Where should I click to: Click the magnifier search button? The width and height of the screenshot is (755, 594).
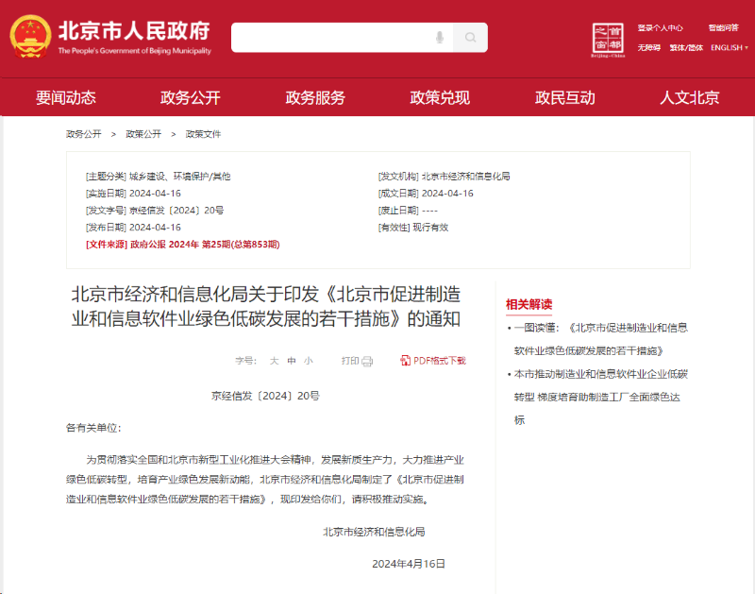point(470,38)
